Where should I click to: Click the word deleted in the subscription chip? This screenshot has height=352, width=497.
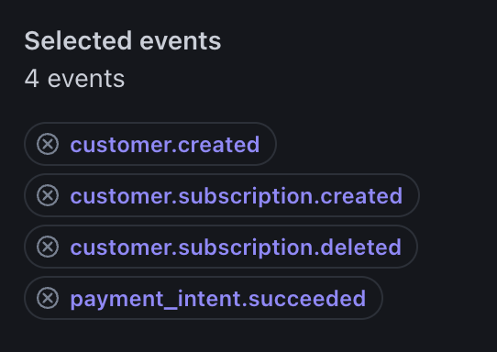pyautogui.click(x=361, y=247)
